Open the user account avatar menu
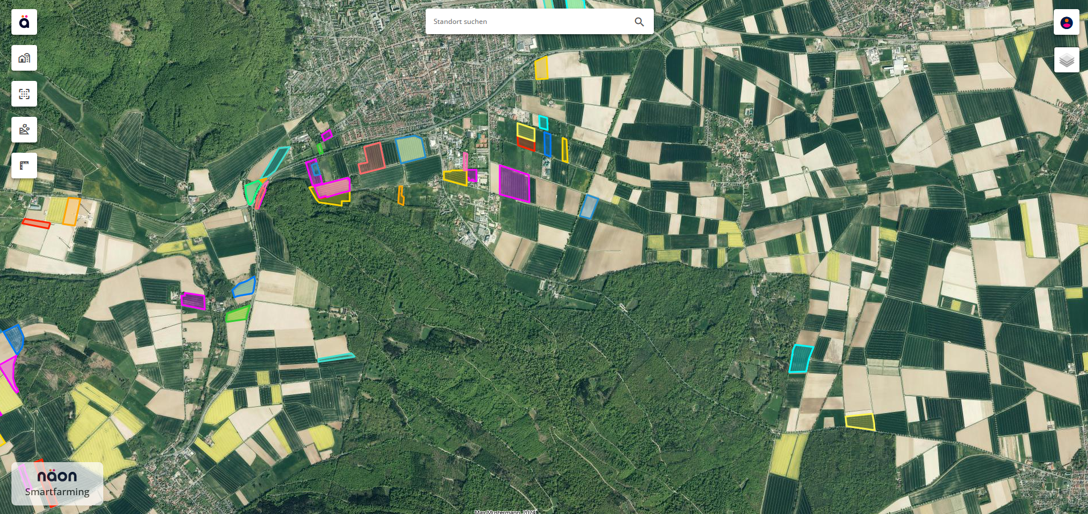The image size is (1088, 514). point(1066,22)
